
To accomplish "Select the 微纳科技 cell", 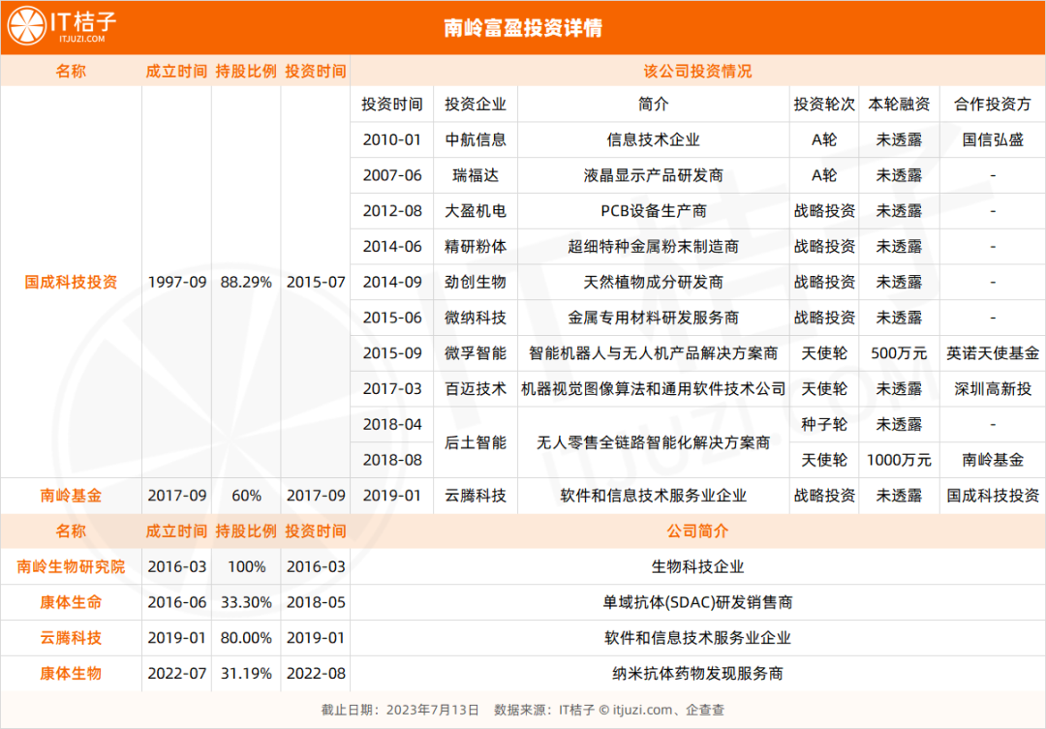I will coord(476,318).
